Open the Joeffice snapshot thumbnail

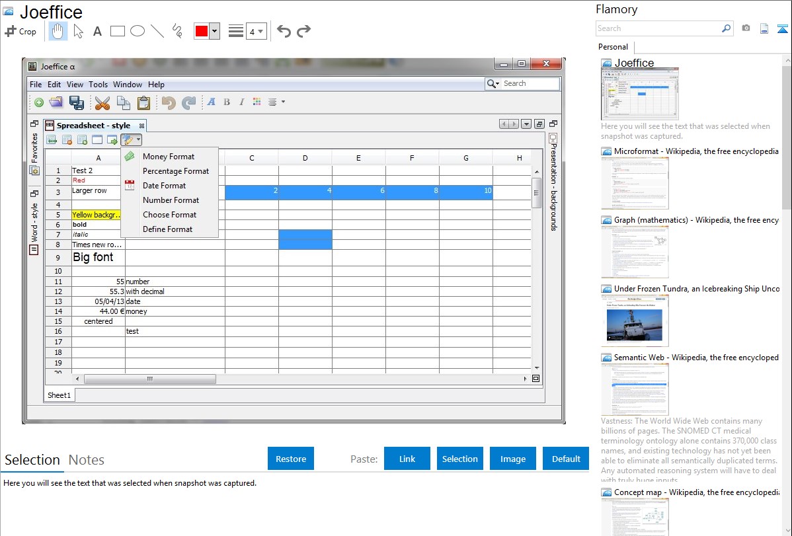click(x=640, y=95)
